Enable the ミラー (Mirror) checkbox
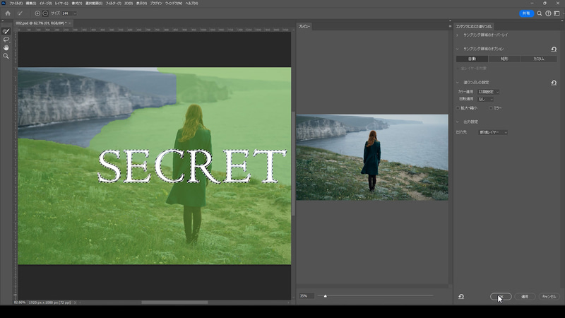The width and height of the screenshot is (565, 318). point(491,108)
